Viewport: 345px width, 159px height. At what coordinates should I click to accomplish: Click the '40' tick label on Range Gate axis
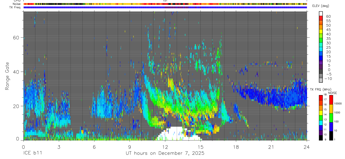point(17,72)
